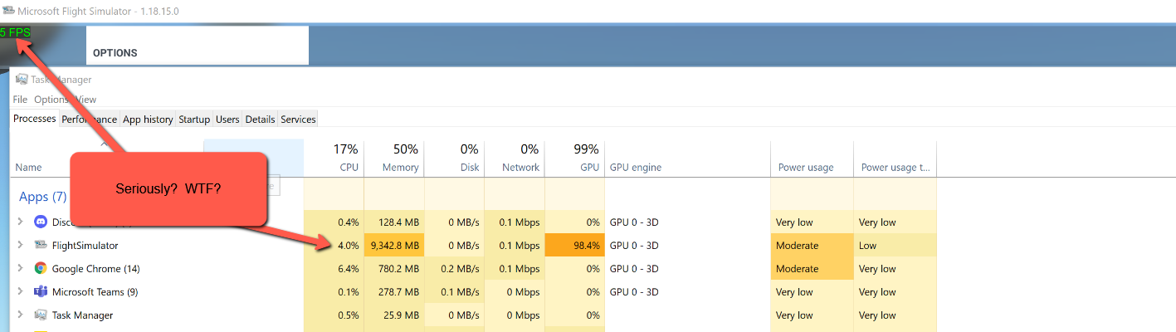Open the View menu in Task Manager
Screen dimensions: 1176x332
[85, 100]
